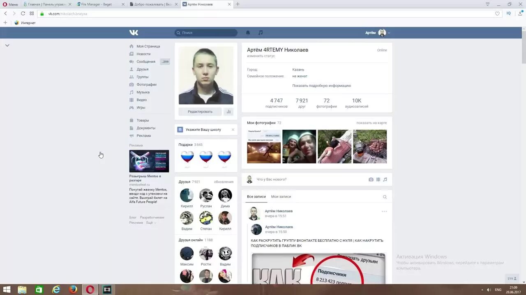Viewport: 526px width, 295px height.
Task: Select the Мои записи wall tab
Action: (x=281, y=197)
